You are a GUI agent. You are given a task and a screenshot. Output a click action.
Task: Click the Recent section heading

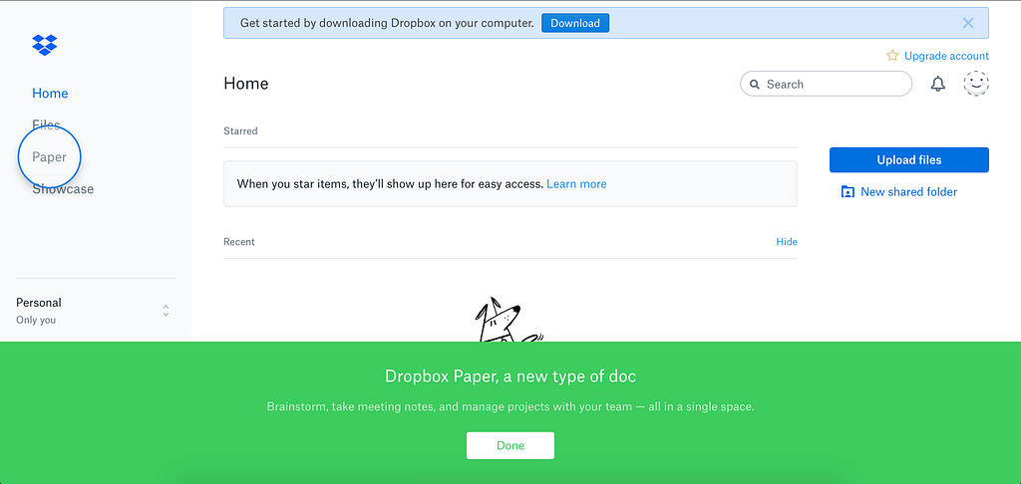click(x=239, y=241)
